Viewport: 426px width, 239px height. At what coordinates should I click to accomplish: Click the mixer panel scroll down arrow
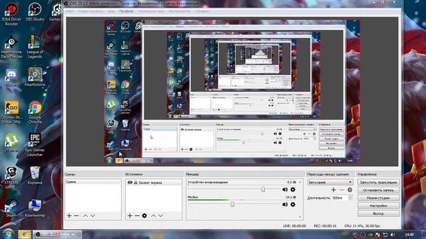coord(300,217)
